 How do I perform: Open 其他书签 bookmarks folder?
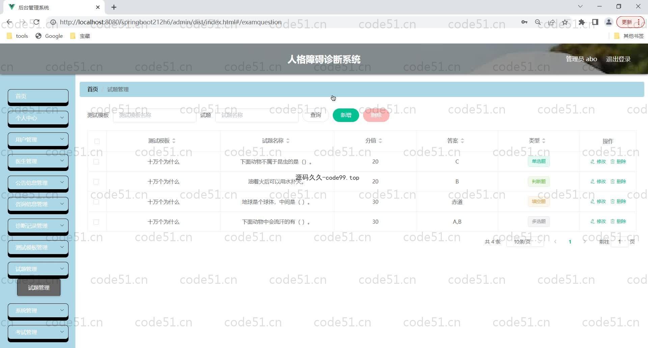(629, 36)
